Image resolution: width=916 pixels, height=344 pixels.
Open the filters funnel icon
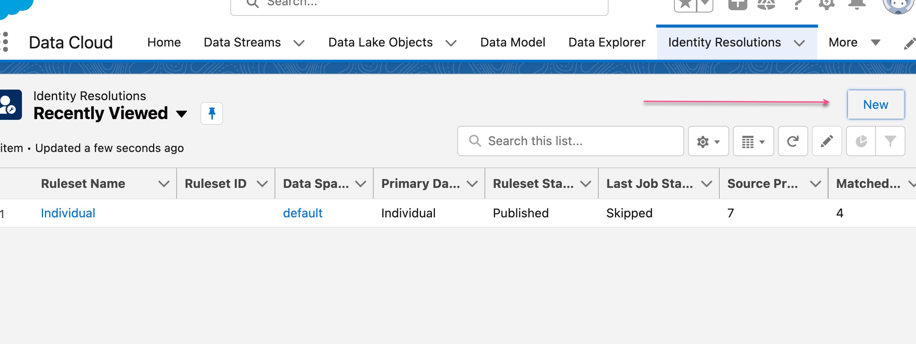click(x=890, y=141)
